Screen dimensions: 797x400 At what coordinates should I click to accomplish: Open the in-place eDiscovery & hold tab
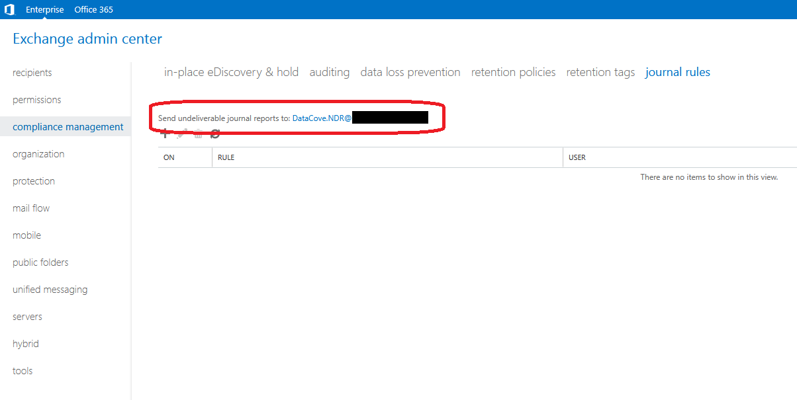231,72
